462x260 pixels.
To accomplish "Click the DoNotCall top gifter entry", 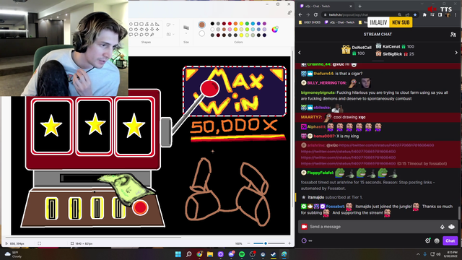I will (357, 50).
